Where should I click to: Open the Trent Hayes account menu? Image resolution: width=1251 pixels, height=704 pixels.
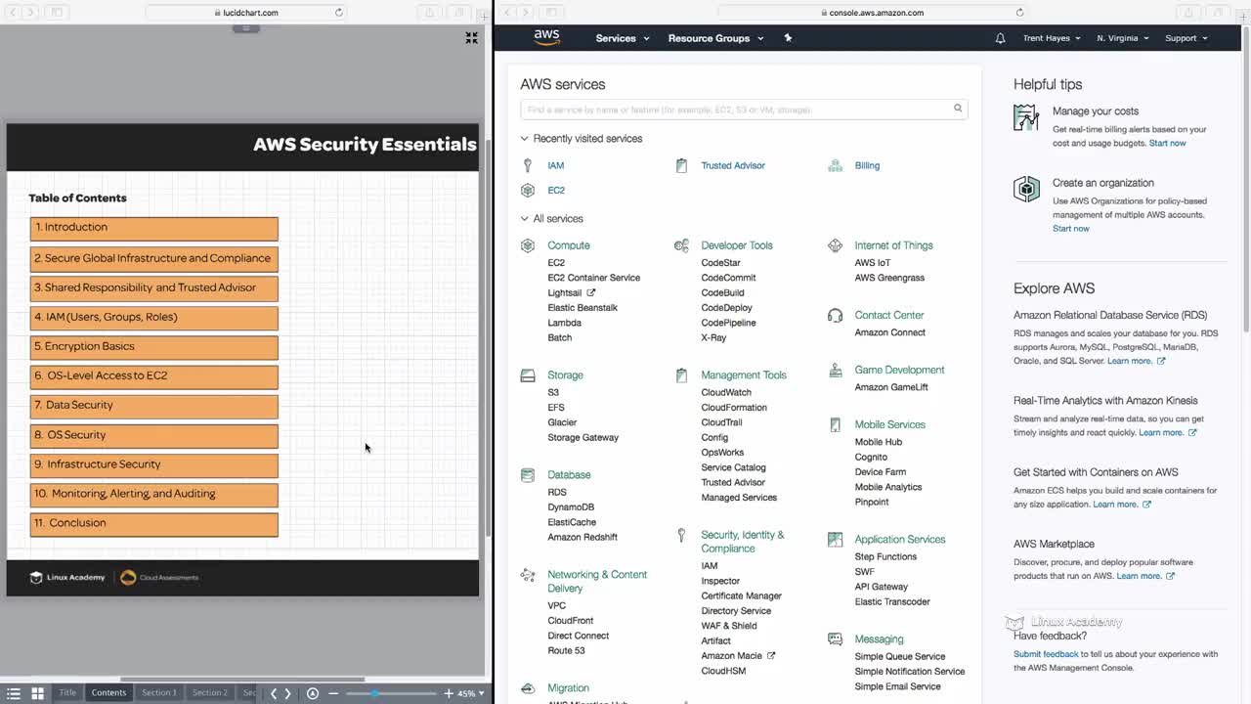[1052, 38]
